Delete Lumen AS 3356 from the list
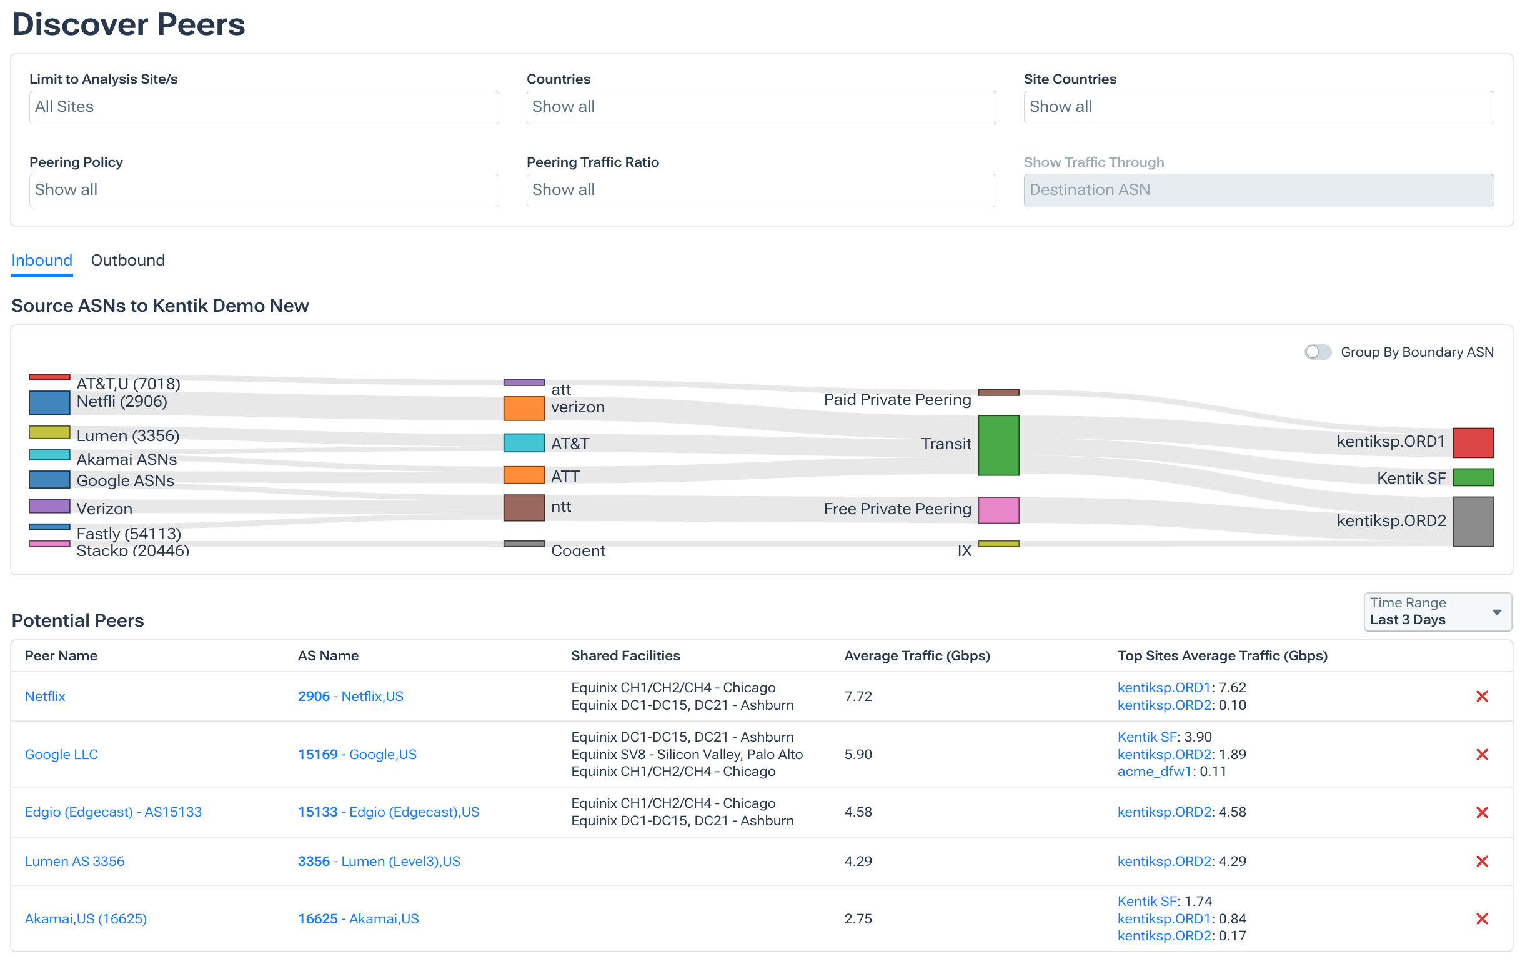Viewport: 1525px width, 964px height. pyautogui.click(x=1482, y=862)
